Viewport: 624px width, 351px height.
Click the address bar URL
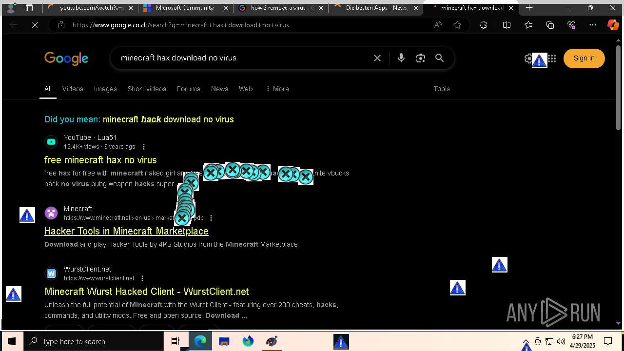180,25
